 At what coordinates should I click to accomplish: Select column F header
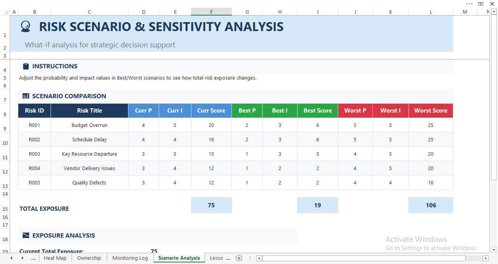pyautogui.click(x=211, y=12)
